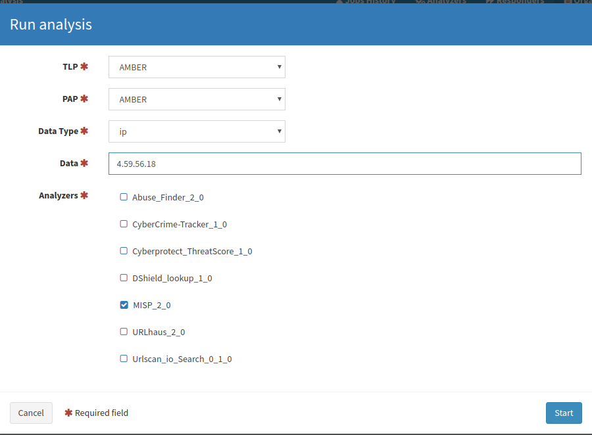This screenshot has height=435, width=592.
Task: Open the PAP dropdown
Action: tap(196, 99)
